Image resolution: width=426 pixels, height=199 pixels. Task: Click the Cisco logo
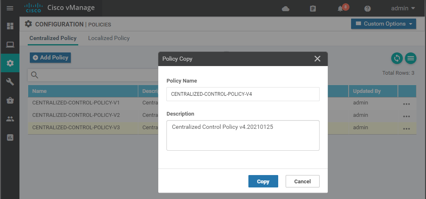(33, 8)
